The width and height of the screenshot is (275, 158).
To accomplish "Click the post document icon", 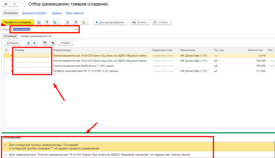I will [x=46, y=22].
